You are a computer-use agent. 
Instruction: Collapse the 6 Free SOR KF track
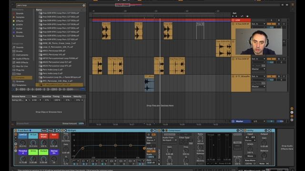coord(233,24)
